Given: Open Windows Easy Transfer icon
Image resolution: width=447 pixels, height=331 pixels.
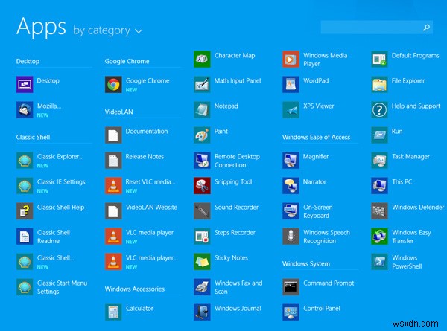Looking at the screenshot, I should [x=379, y=237].
